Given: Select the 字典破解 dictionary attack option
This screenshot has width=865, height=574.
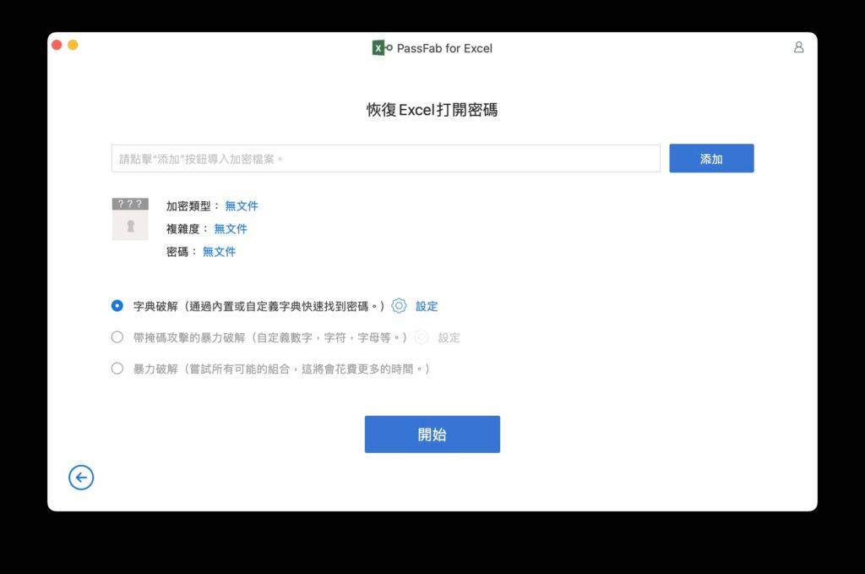Looking at the screenshot, I should tap(117, 306).
